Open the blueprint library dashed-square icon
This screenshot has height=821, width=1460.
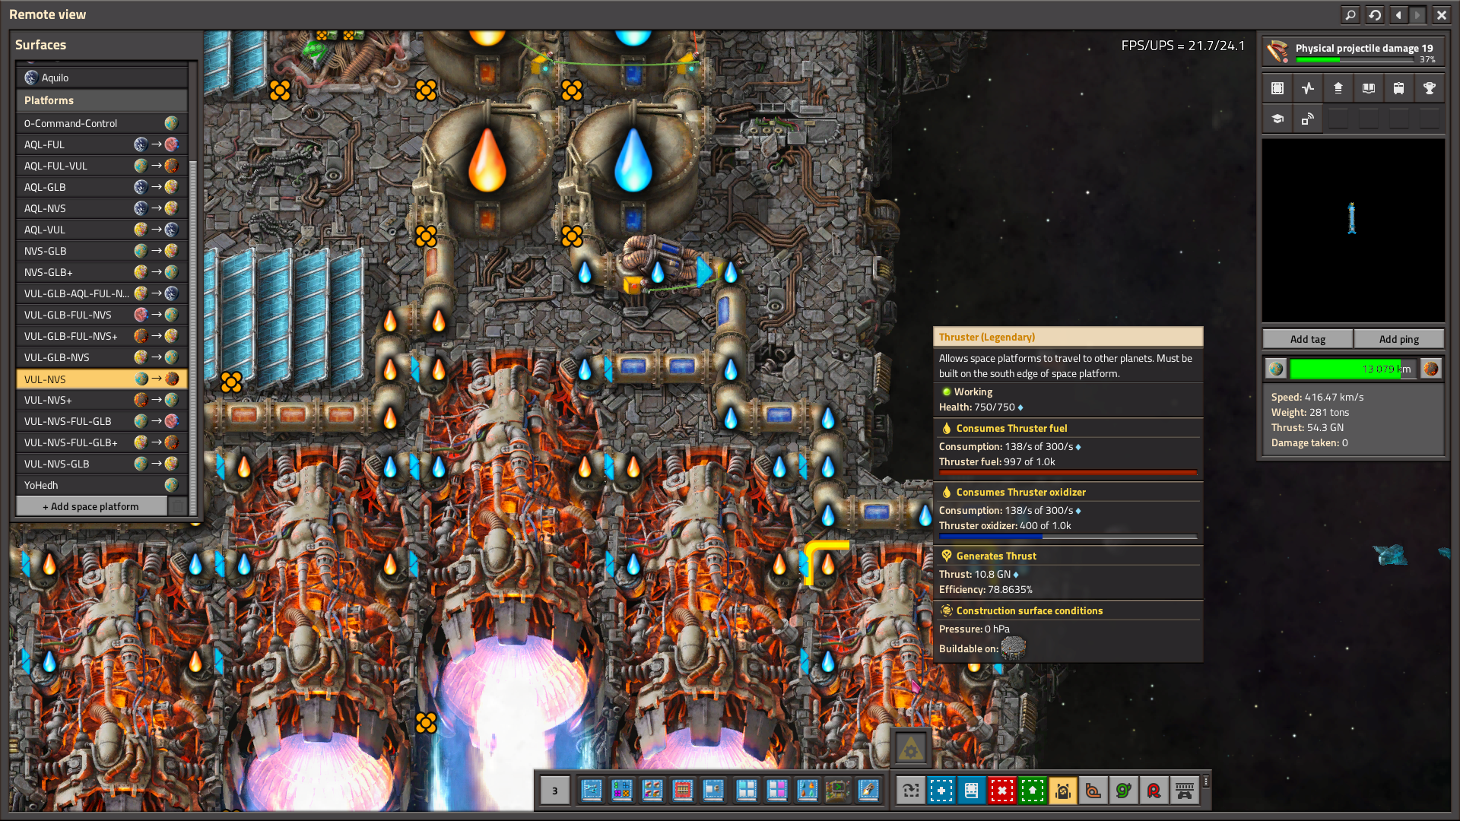coord(1277,88)
